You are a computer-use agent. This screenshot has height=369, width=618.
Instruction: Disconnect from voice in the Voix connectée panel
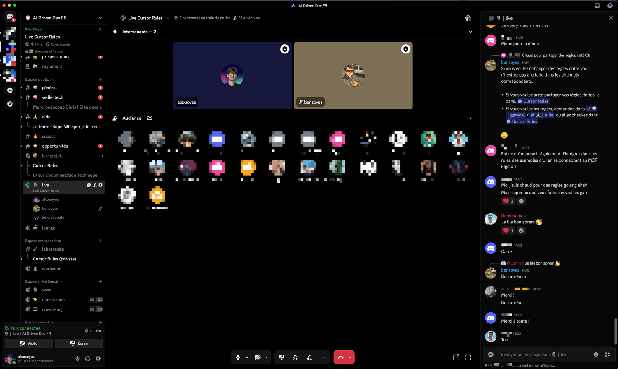tap(98, 331)
